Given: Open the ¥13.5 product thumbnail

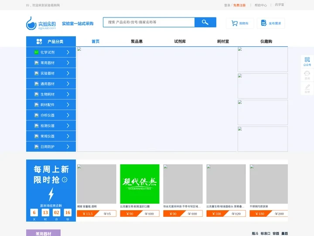Looking at the screenshot, I should [x=96, y=184].
